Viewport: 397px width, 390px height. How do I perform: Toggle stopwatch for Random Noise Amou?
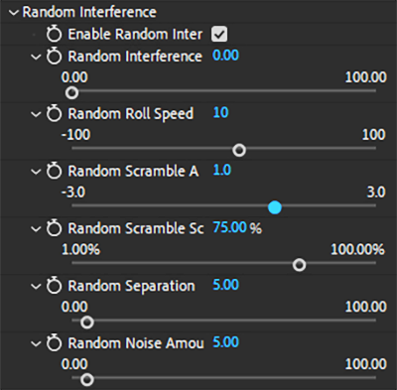tap(54, 343)
